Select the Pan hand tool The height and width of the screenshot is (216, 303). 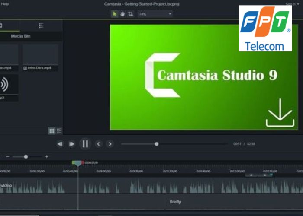[122, 14]
